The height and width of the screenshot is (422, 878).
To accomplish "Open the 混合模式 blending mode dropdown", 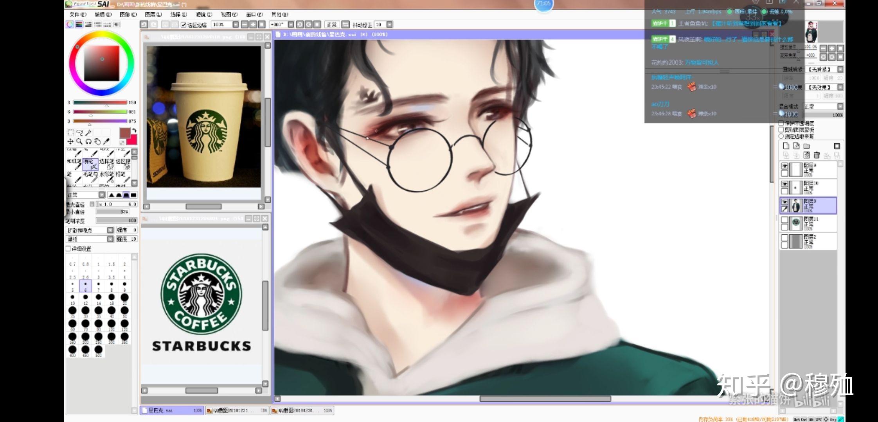I will coord(840,106).
